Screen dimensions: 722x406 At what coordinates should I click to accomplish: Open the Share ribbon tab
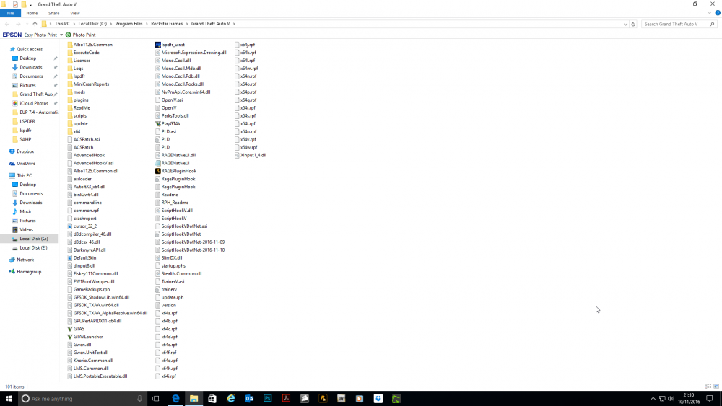(54, 13)
